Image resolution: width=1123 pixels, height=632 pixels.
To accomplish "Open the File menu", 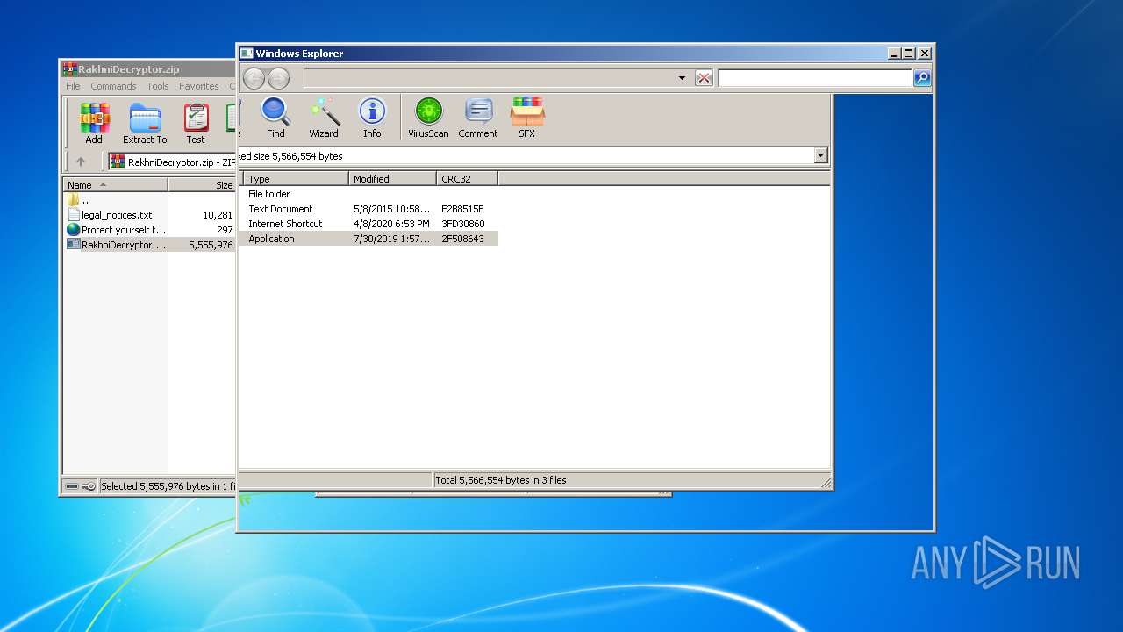I will [73, 86].
